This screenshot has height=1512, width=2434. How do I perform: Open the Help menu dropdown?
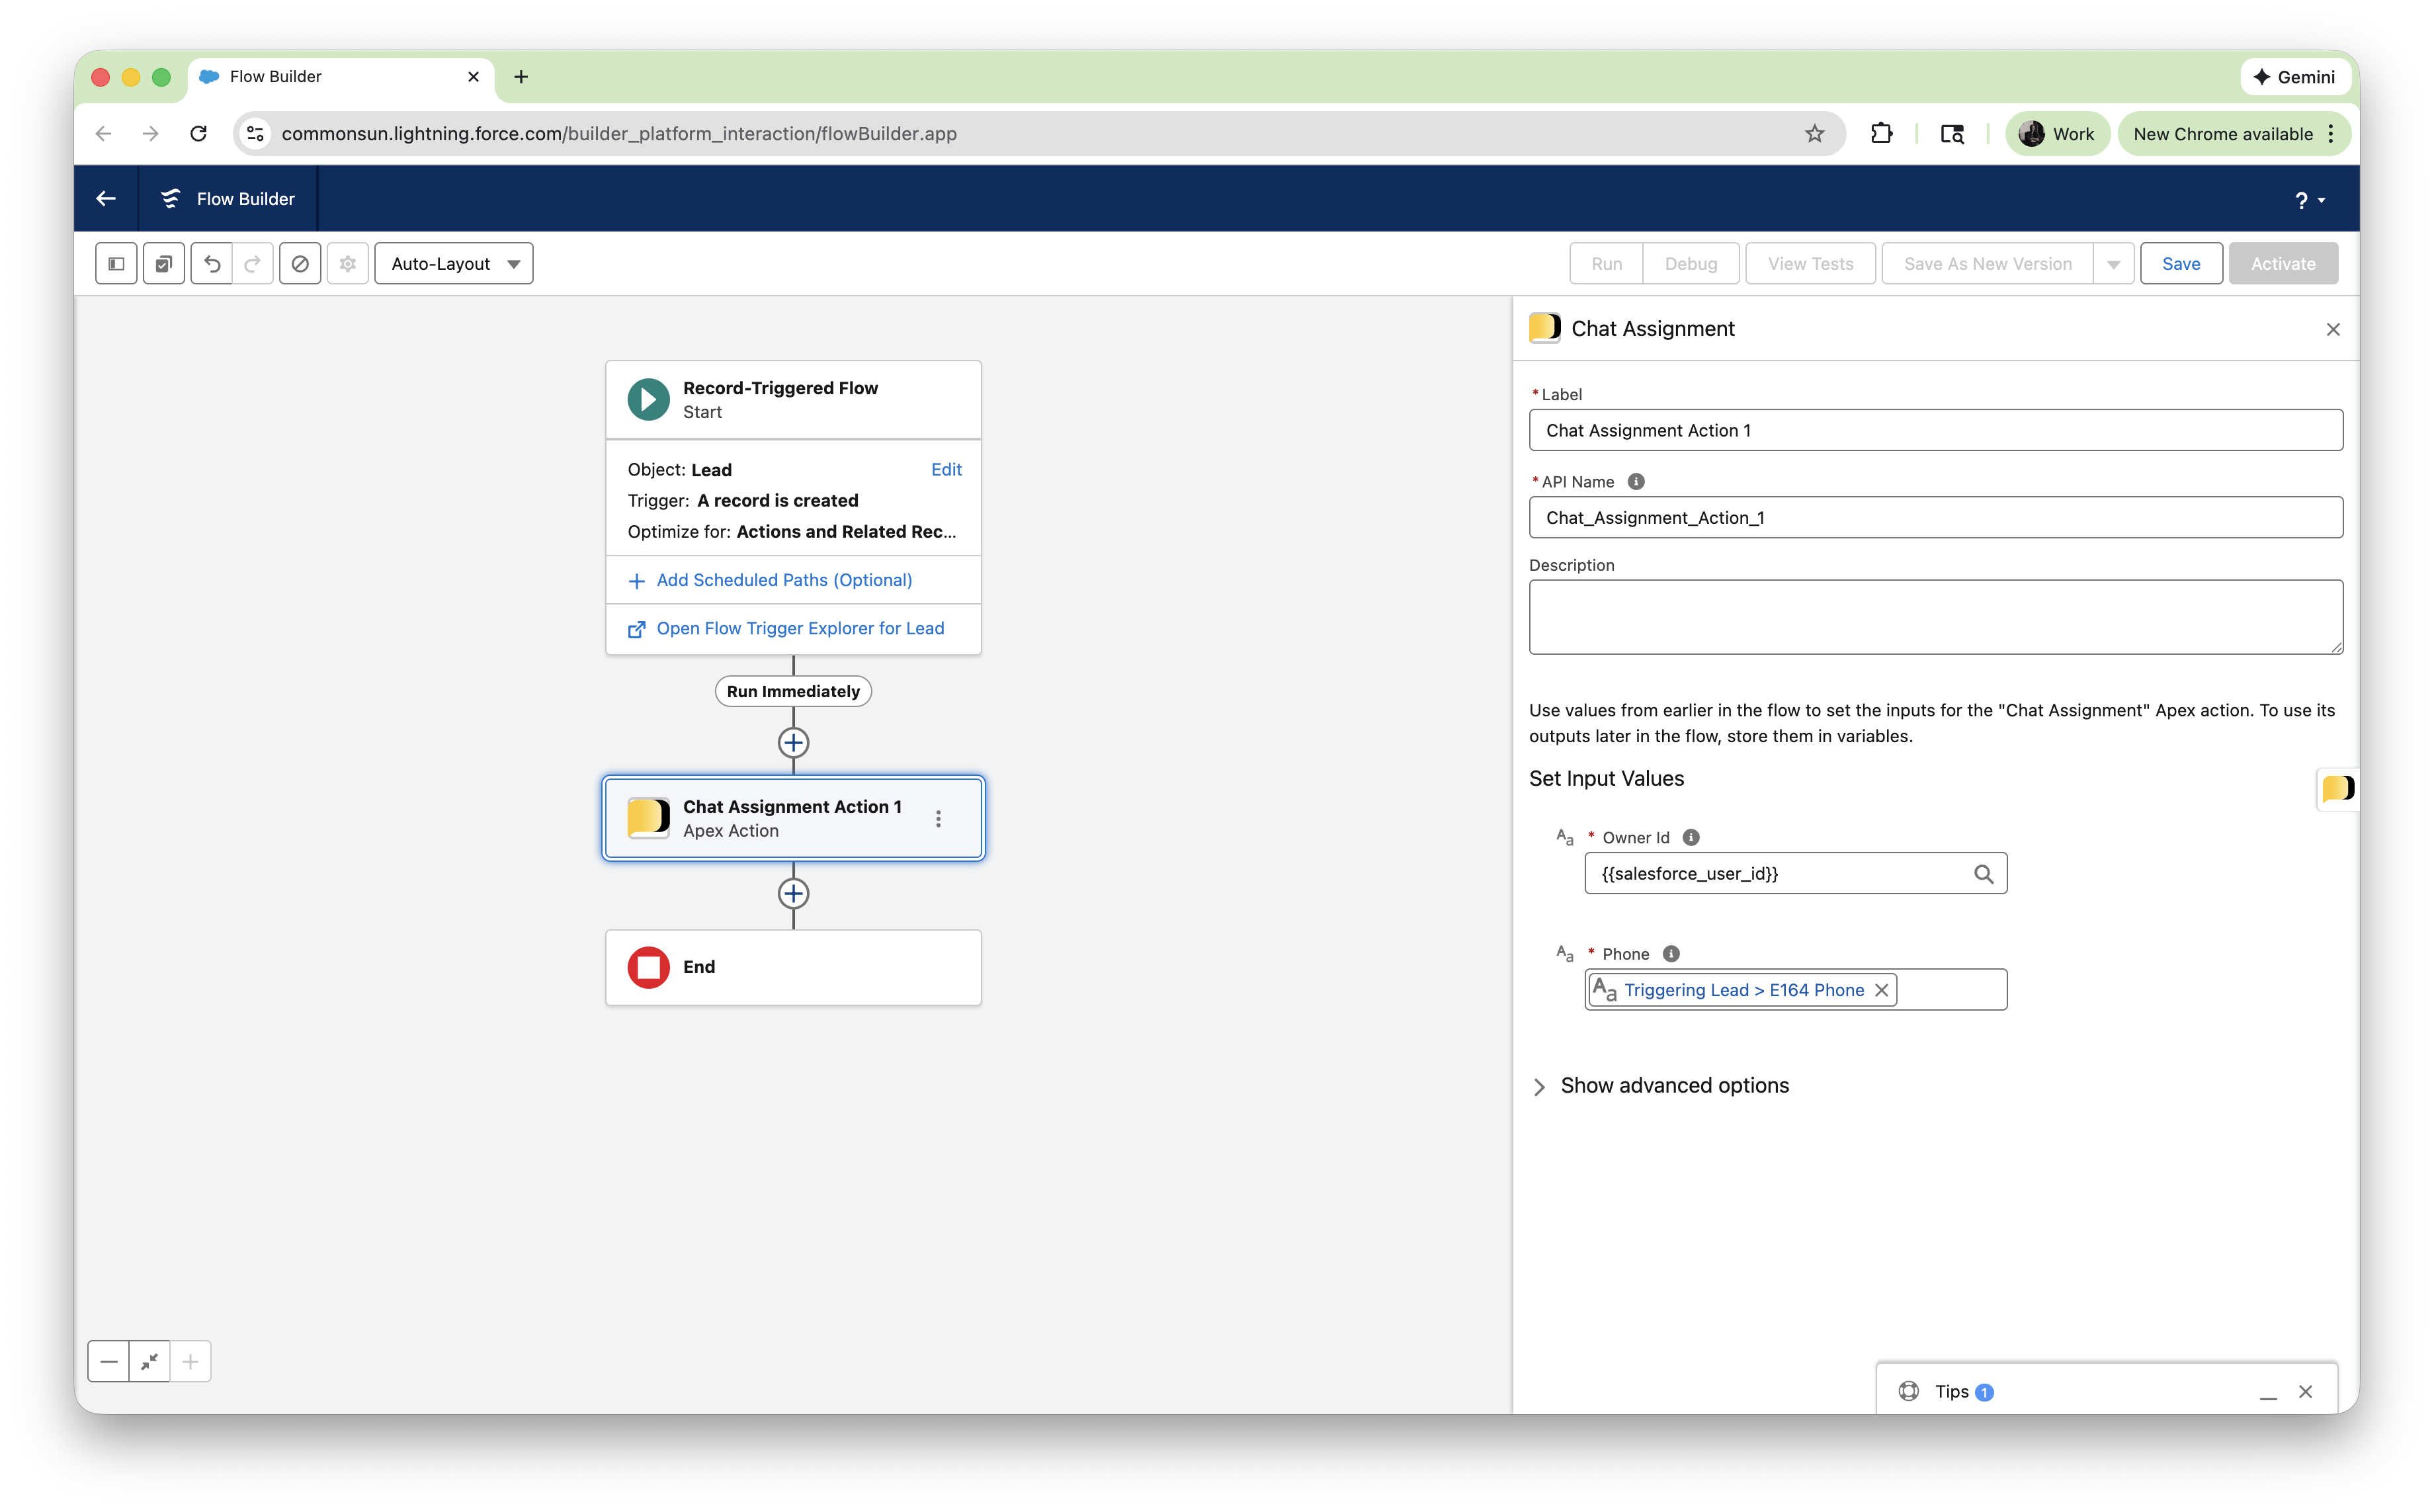(2309, 200)
